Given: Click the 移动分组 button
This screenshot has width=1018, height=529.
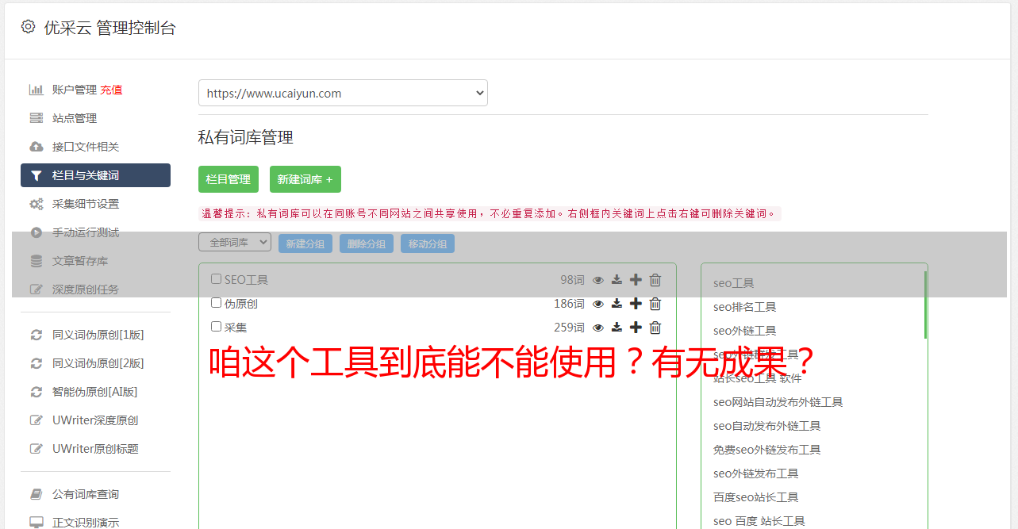Looking at the screenshot, I should (428, 243).
